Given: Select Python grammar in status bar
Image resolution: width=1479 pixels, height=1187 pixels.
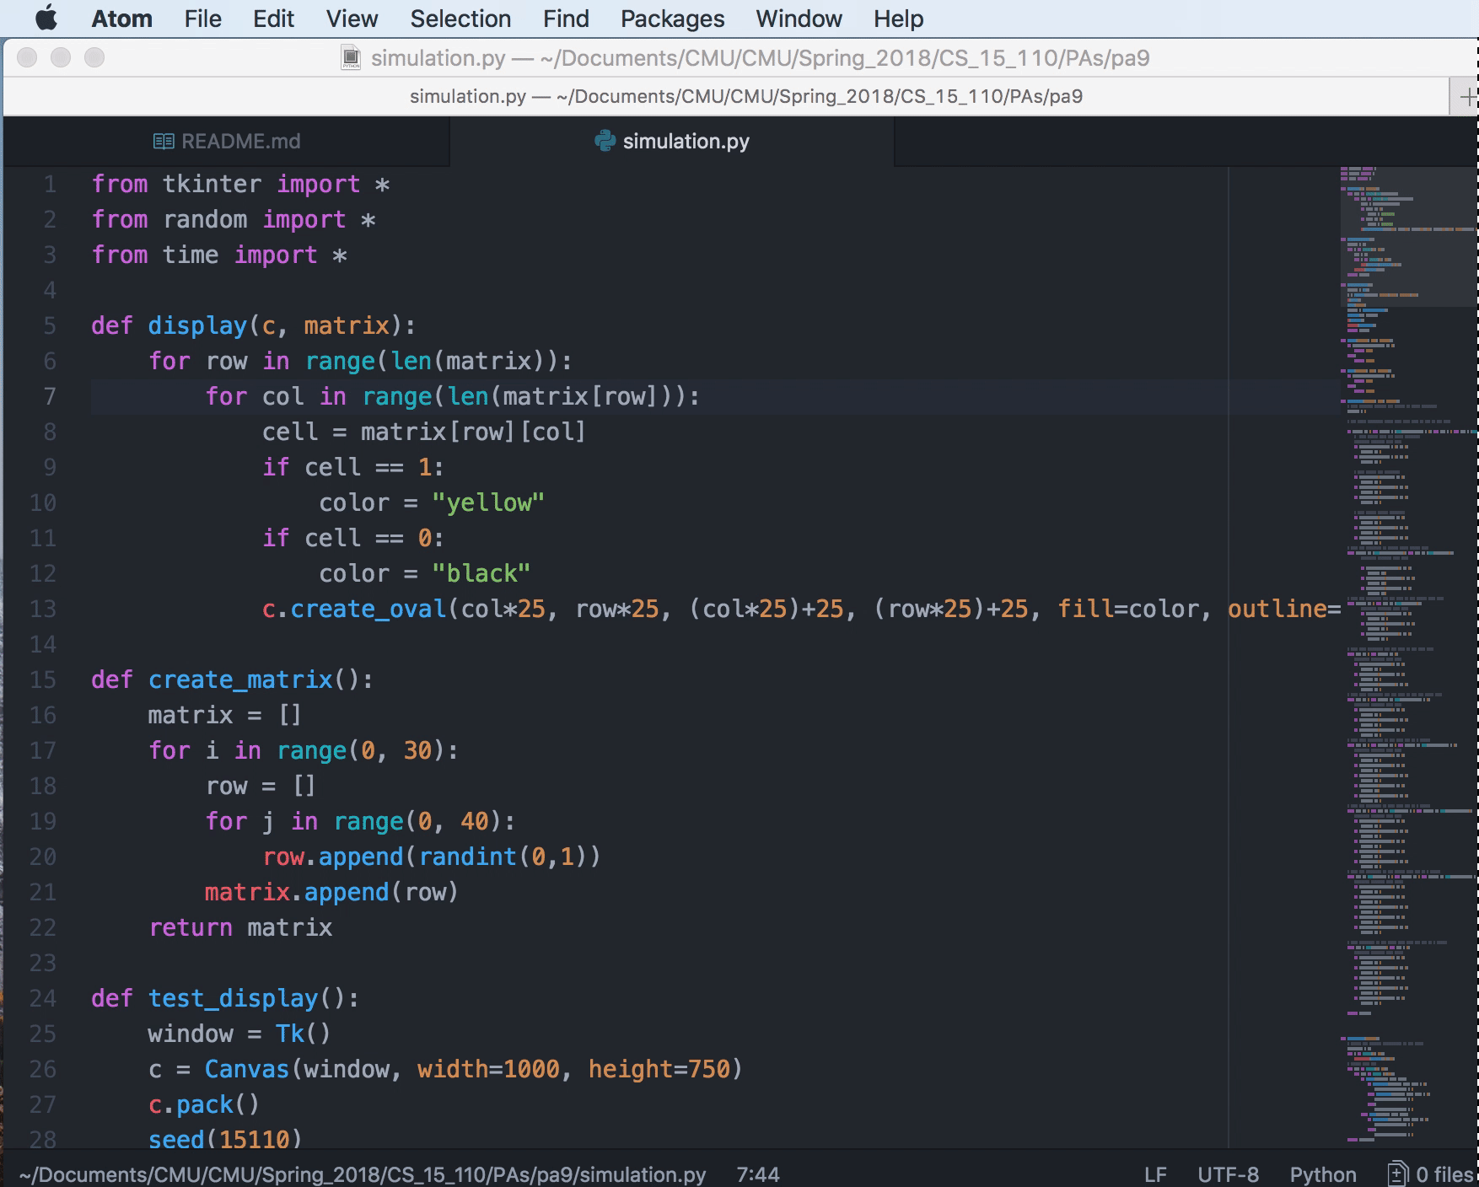Looking at the screenshot, I should click(1322, 1174).
